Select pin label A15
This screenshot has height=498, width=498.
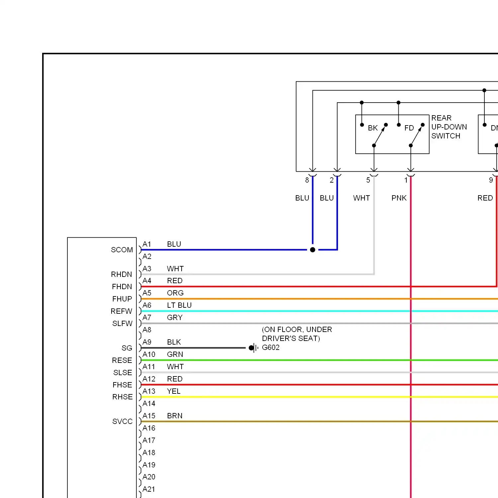pyautogui.click(x=149, y=416)
